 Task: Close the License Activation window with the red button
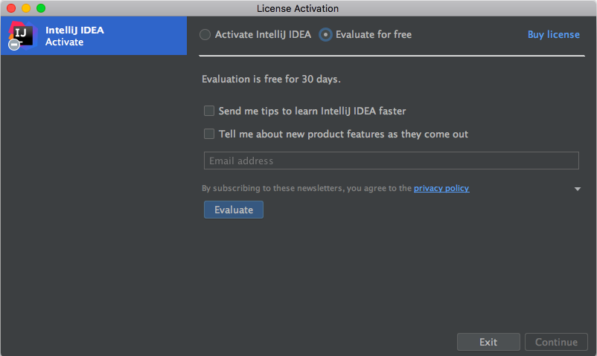11,8
